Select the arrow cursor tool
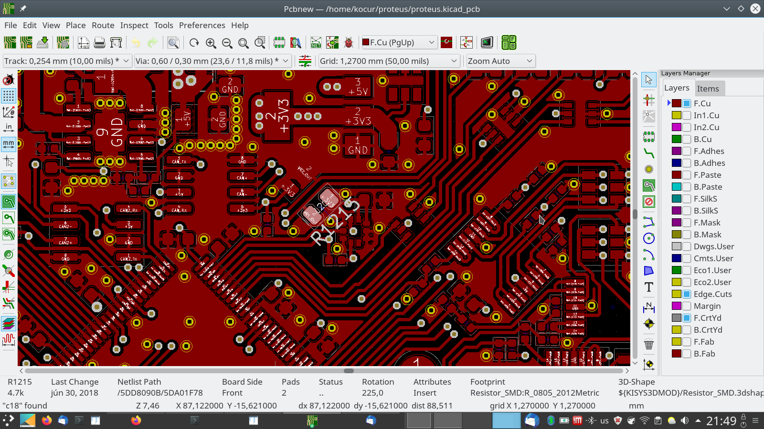The height and width of the screenshot is (429, 764). coord(648,80)
